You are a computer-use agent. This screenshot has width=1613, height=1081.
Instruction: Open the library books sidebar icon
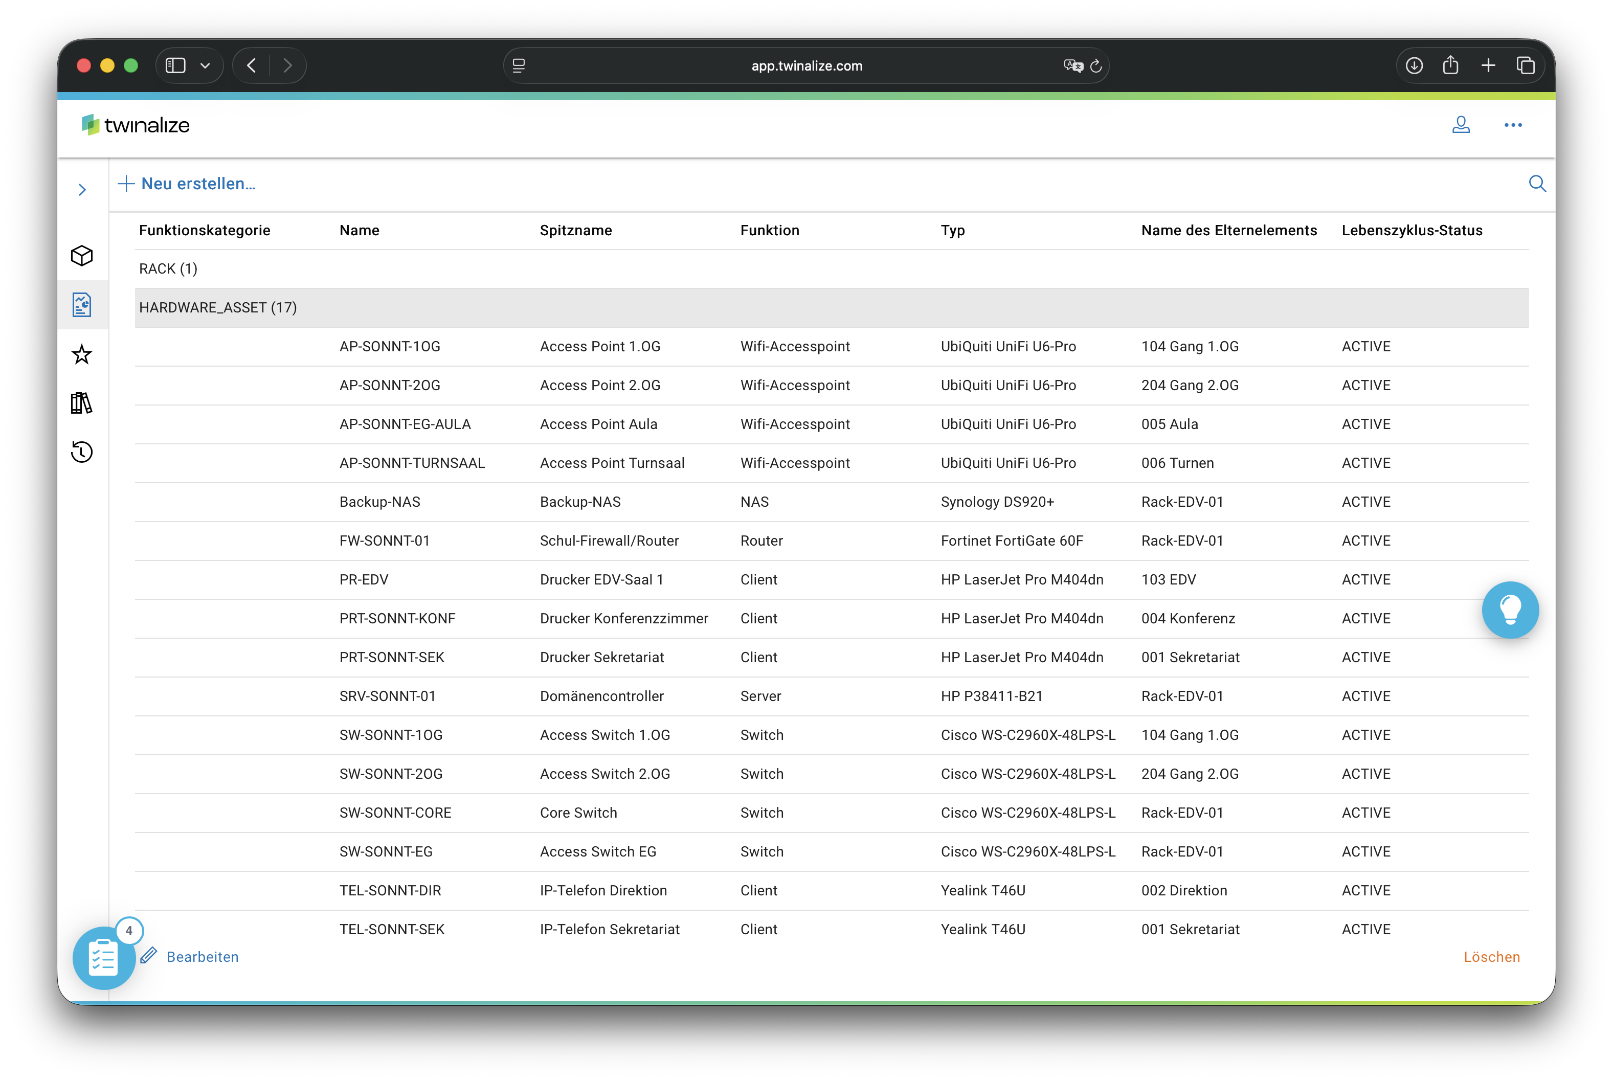click(82, 403)
